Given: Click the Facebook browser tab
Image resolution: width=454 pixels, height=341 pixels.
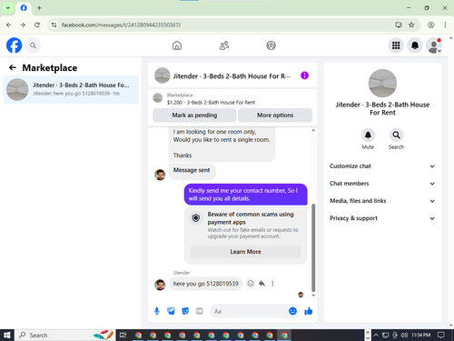Looking at the screenshot, I should point(24,8).
